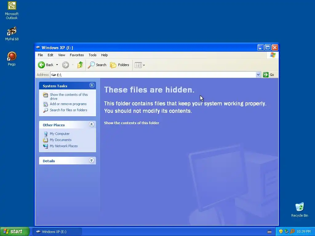
Task: Click the My Network Places globe icon
Action: coord(46,146)
